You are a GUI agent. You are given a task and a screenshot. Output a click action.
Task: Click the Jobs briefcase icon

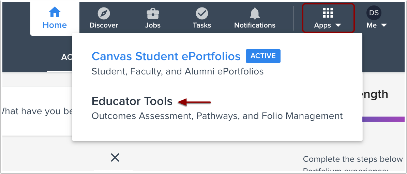tap(152, 14)
